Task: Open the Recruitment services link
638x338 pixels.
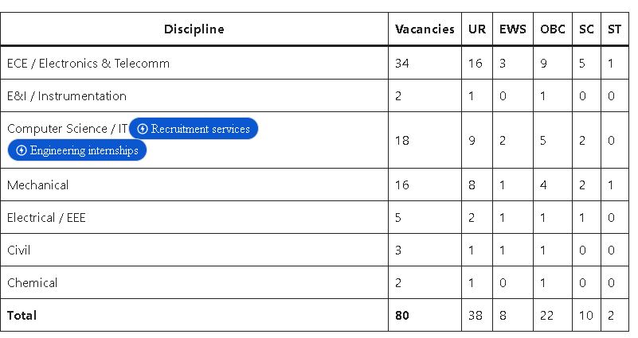Action: point(194,129)
